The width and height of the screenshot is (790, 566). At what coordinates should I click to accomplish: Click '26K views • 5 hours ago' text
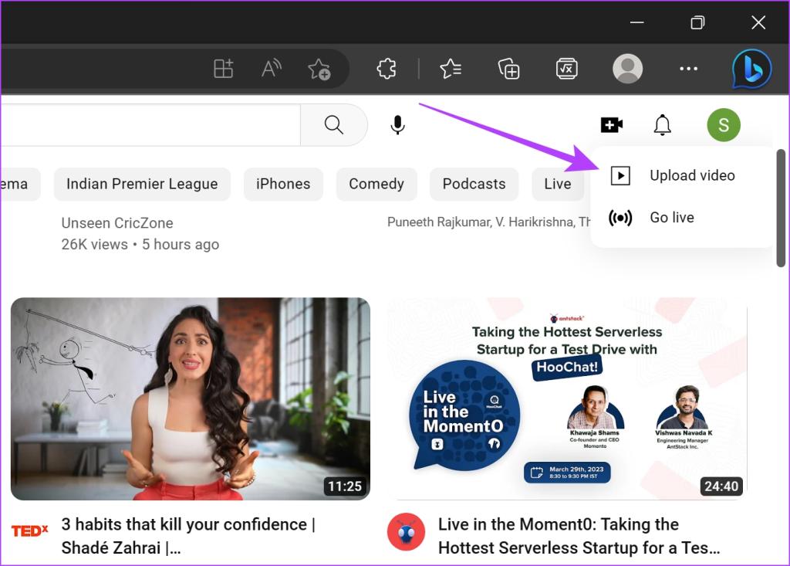coord(140,245)
